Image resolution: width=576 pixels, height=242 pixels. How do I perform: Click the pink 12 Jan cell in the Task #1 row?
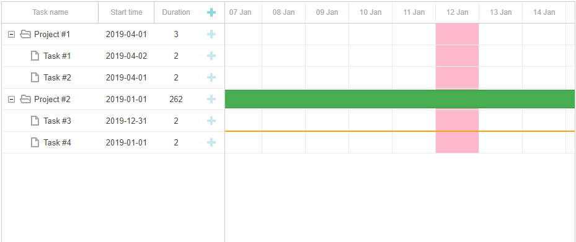458,56
